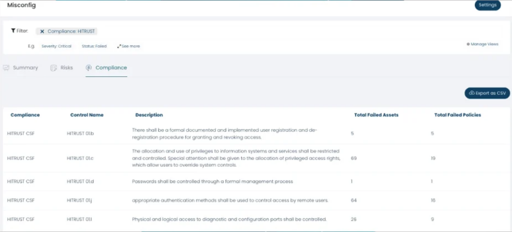The height and width of the screenshot is (232, 512).
Task: Click failed policies count 9
Action: point(432,219)
